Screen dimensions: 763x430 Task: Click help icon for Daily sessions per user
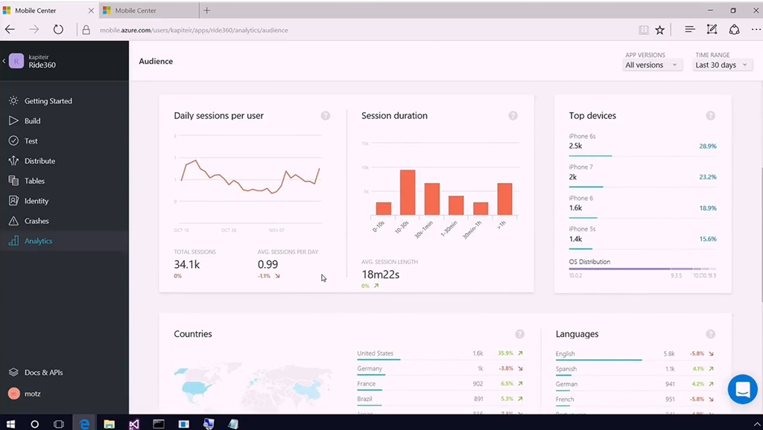(326, 115)
